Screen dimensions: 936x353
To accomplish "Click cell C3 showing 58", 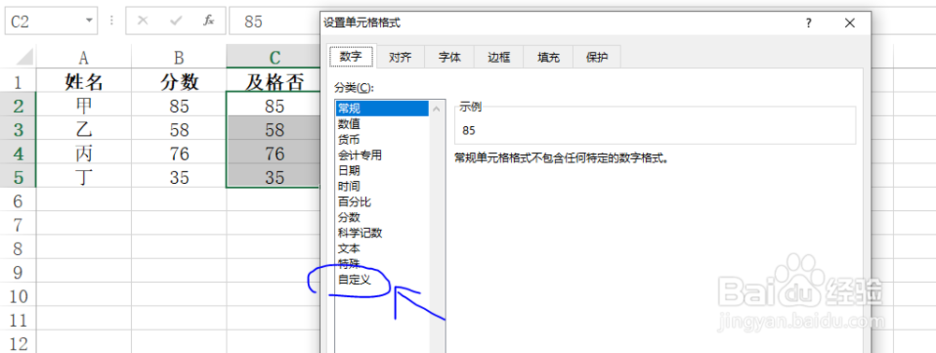I will pyautogui.click(x=273, y=129).
